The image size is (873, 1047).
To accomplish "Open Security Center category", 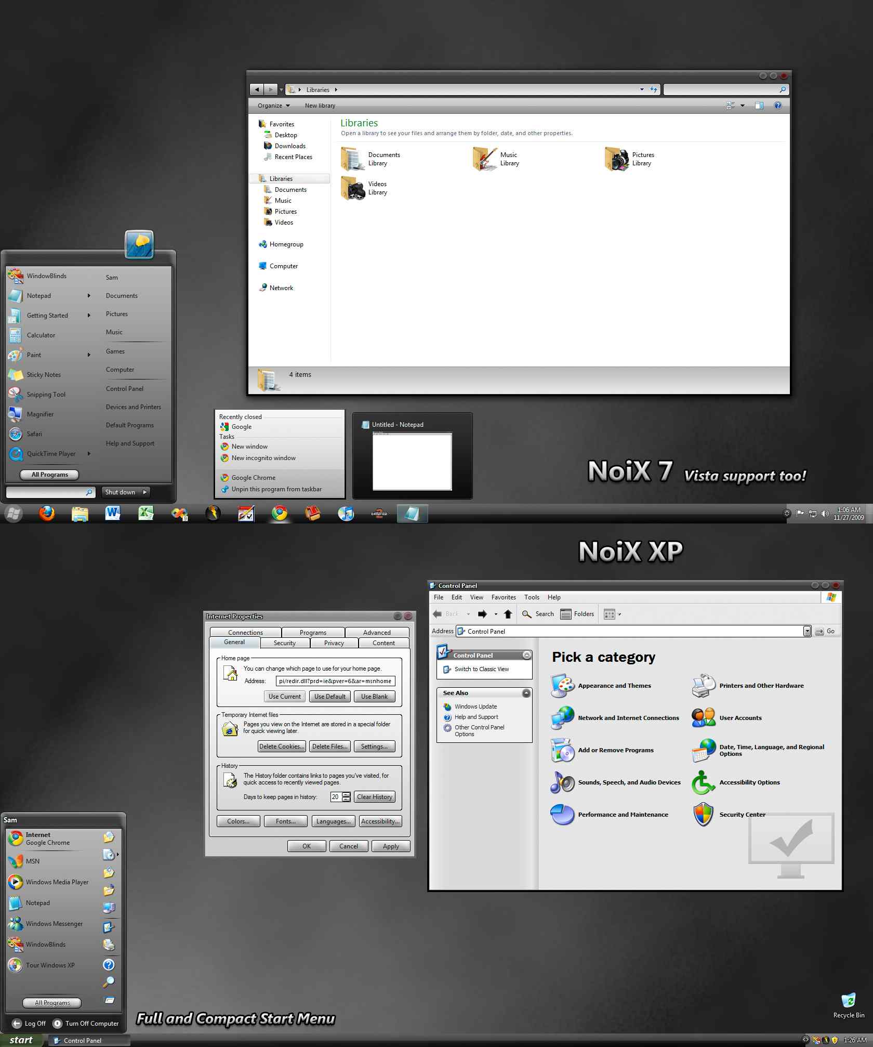I will (x=729, y=815).
